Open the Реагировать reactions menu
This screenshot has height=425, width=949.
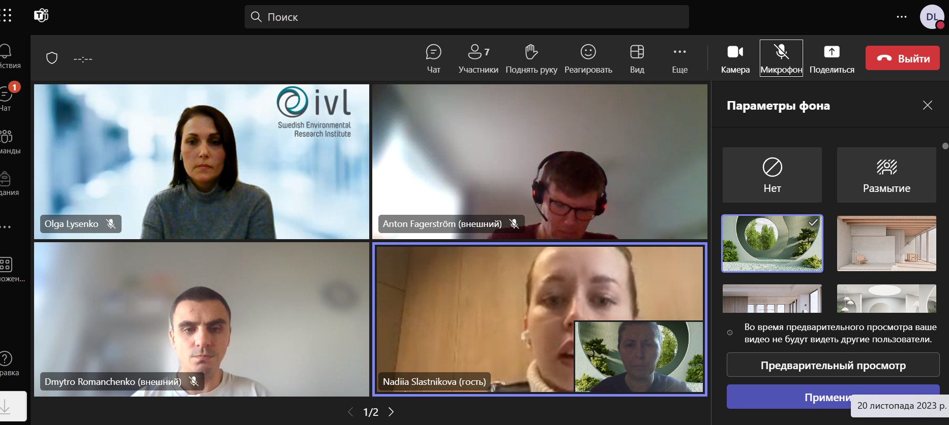coord(588,58)
